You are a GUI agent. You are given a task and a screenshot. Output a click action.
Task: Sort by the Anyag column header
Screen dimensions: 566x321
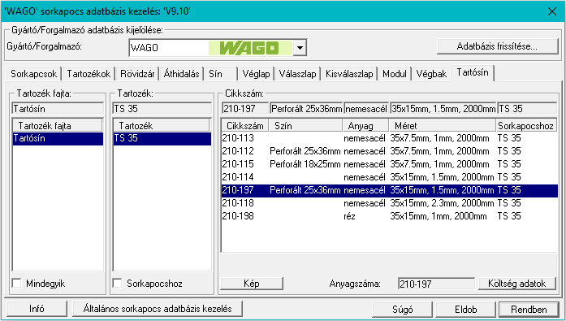pyautogui.click(x=365, y=126)
